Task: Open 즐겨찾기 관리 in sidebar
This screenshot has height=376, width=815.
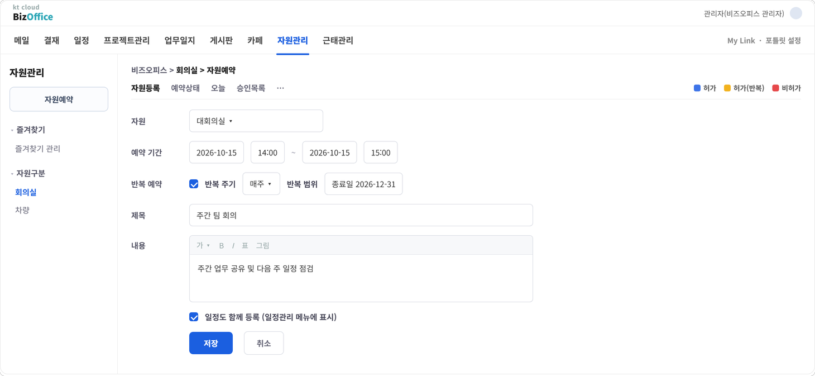Action: (x=37, y=149)
